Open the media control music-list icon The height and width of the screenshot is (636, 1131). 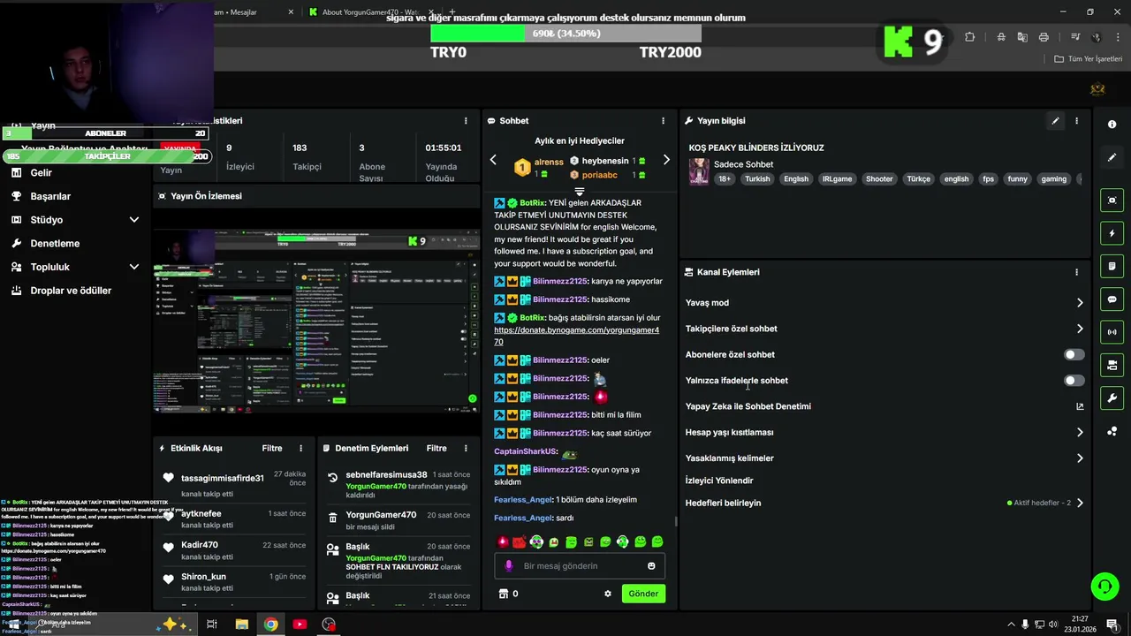[x=1075, y=37]
